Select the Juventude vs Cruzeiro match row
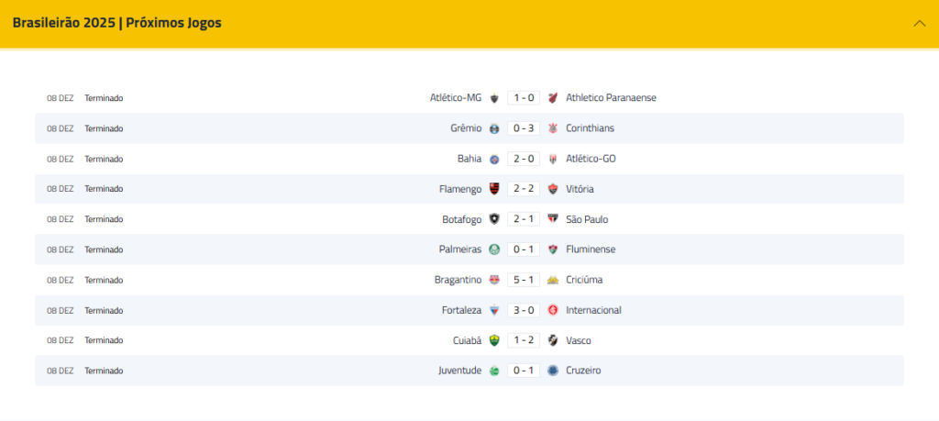Image resolution: width=939 pixels, height=421 pixels. pos(469,371)
